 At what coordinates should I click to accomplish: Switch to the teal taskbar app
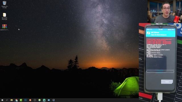(x=44, y=100)
